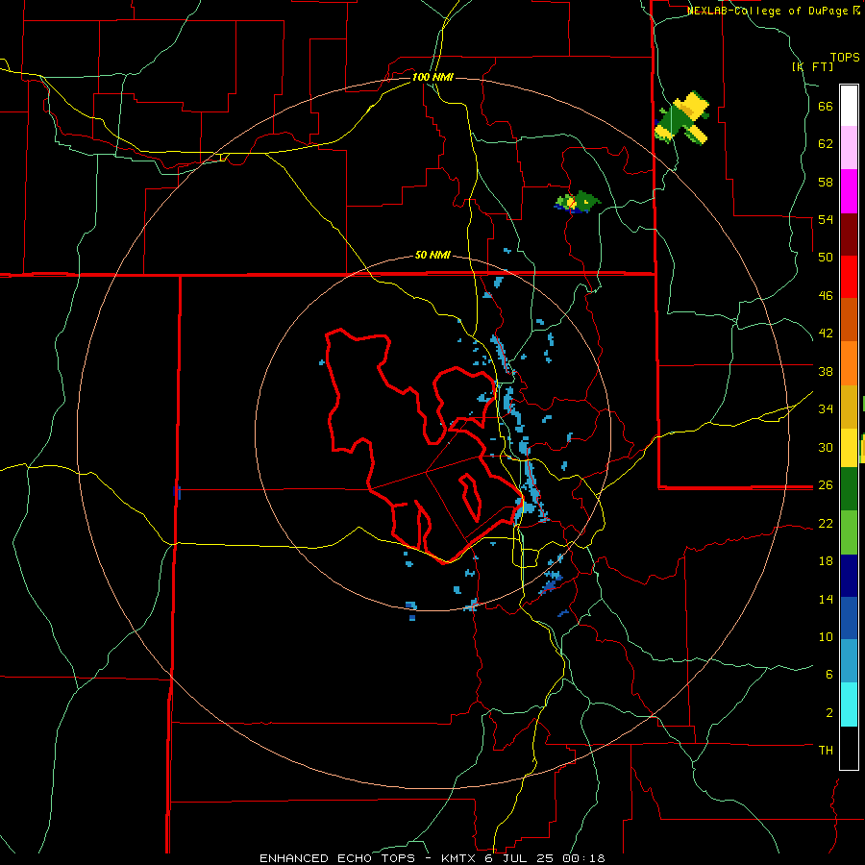Click the light pink legend swatch
The width and height of the screenshot is (865, 865).
coord(849,147)
